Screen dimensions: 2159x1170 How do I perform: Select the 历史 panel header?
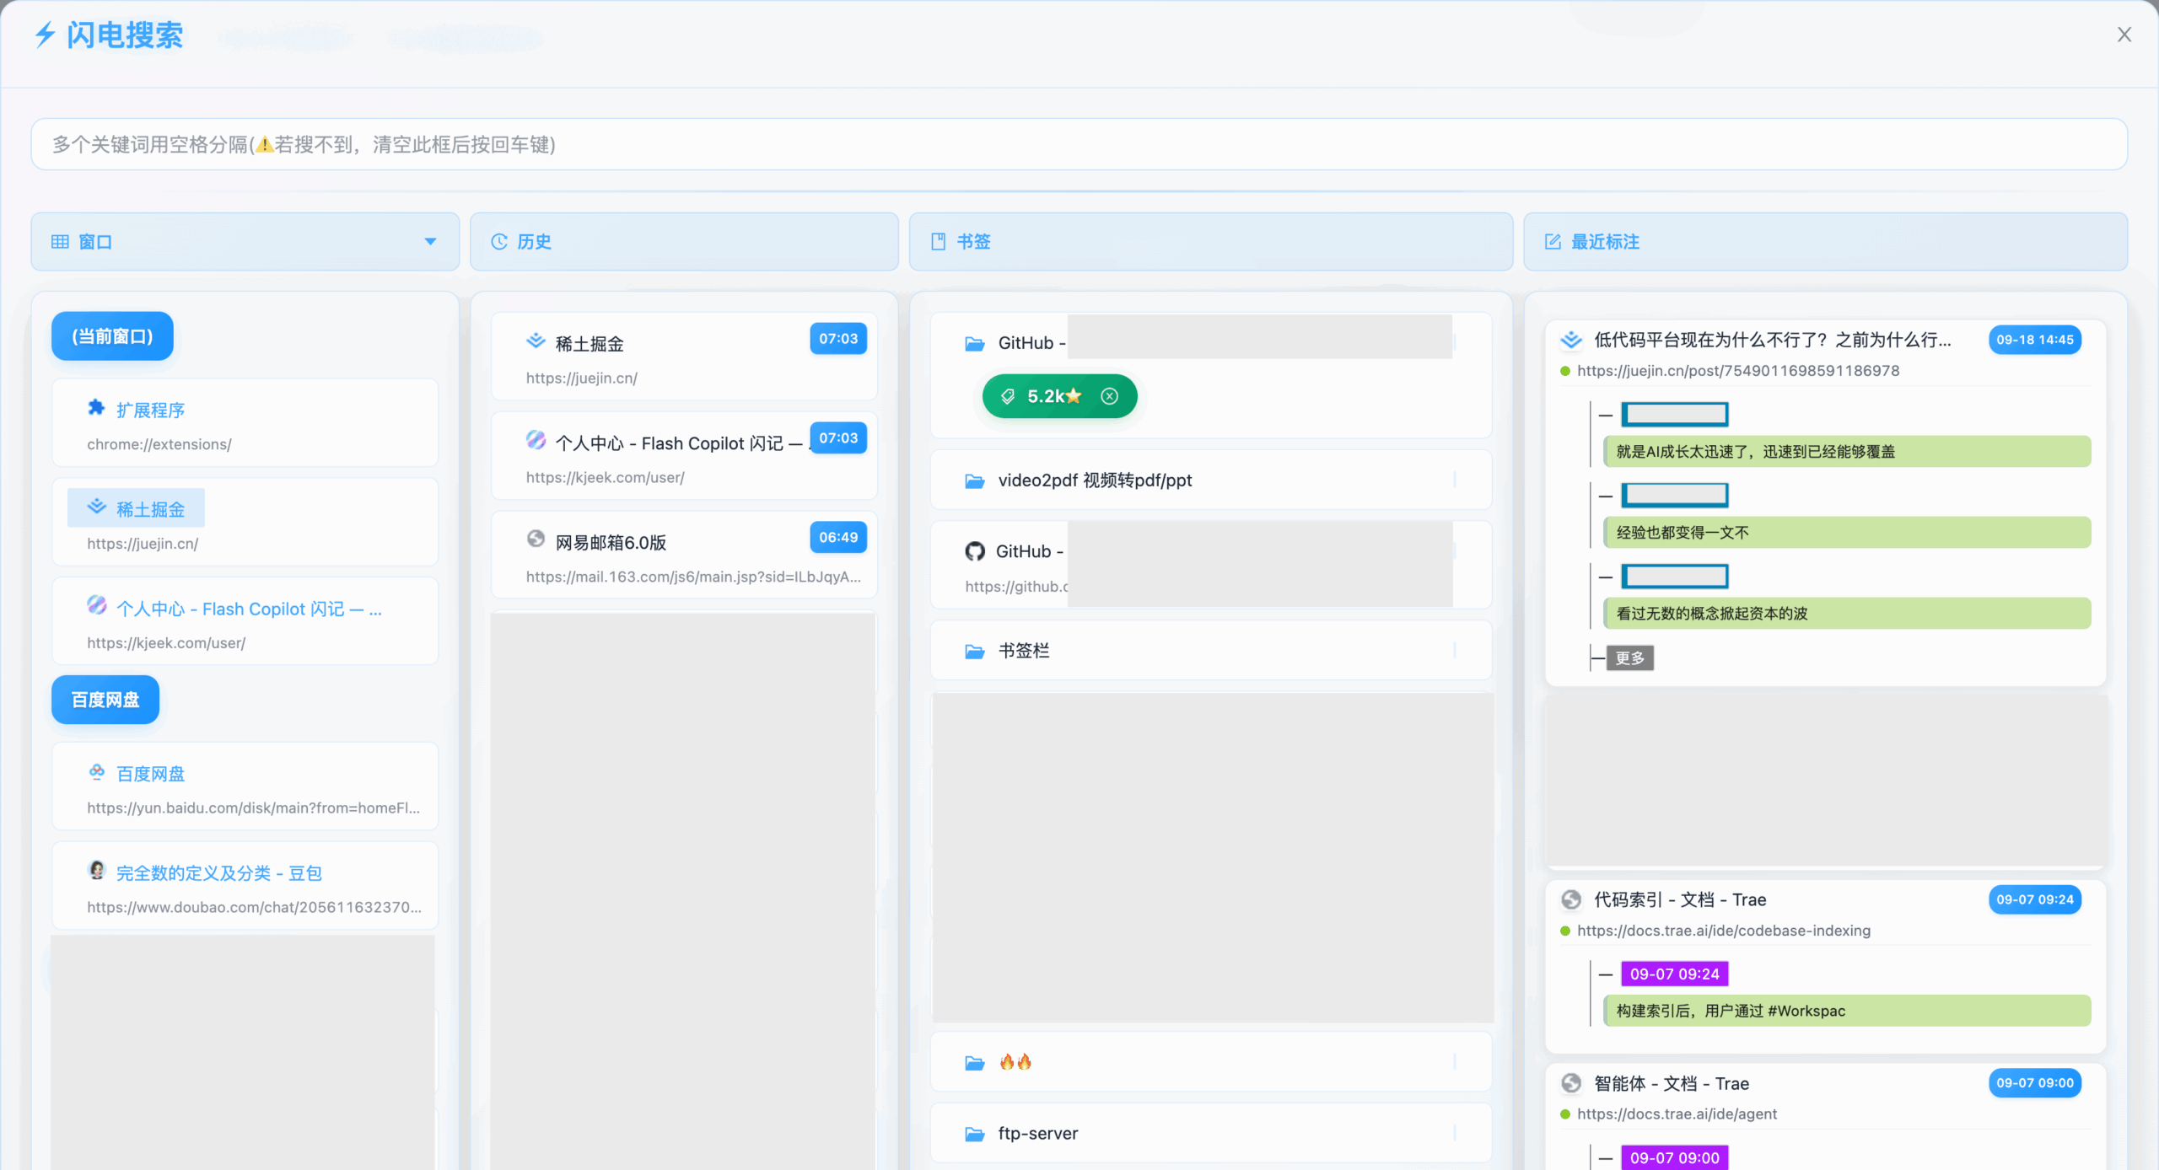(534, 242)
